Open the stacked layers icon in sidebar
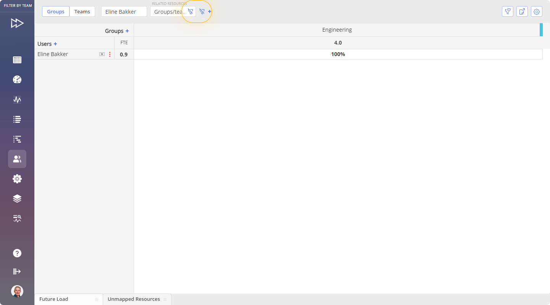550x305 pixels. click(x=17, y=199)
